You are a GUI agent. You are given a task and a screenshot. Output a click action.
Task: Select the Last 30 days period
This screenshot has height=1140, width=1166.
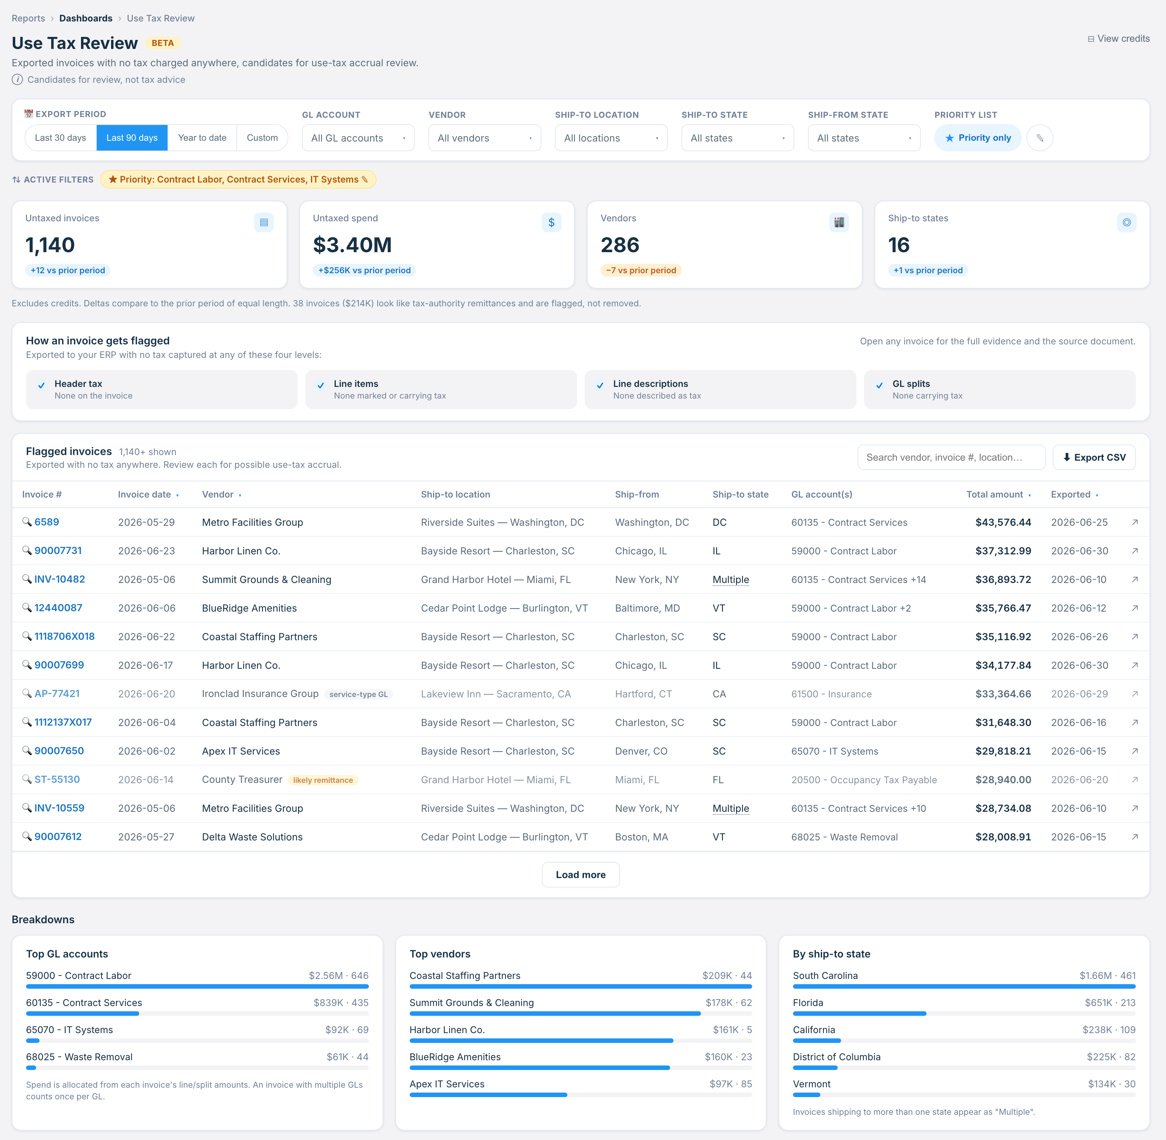61,138
